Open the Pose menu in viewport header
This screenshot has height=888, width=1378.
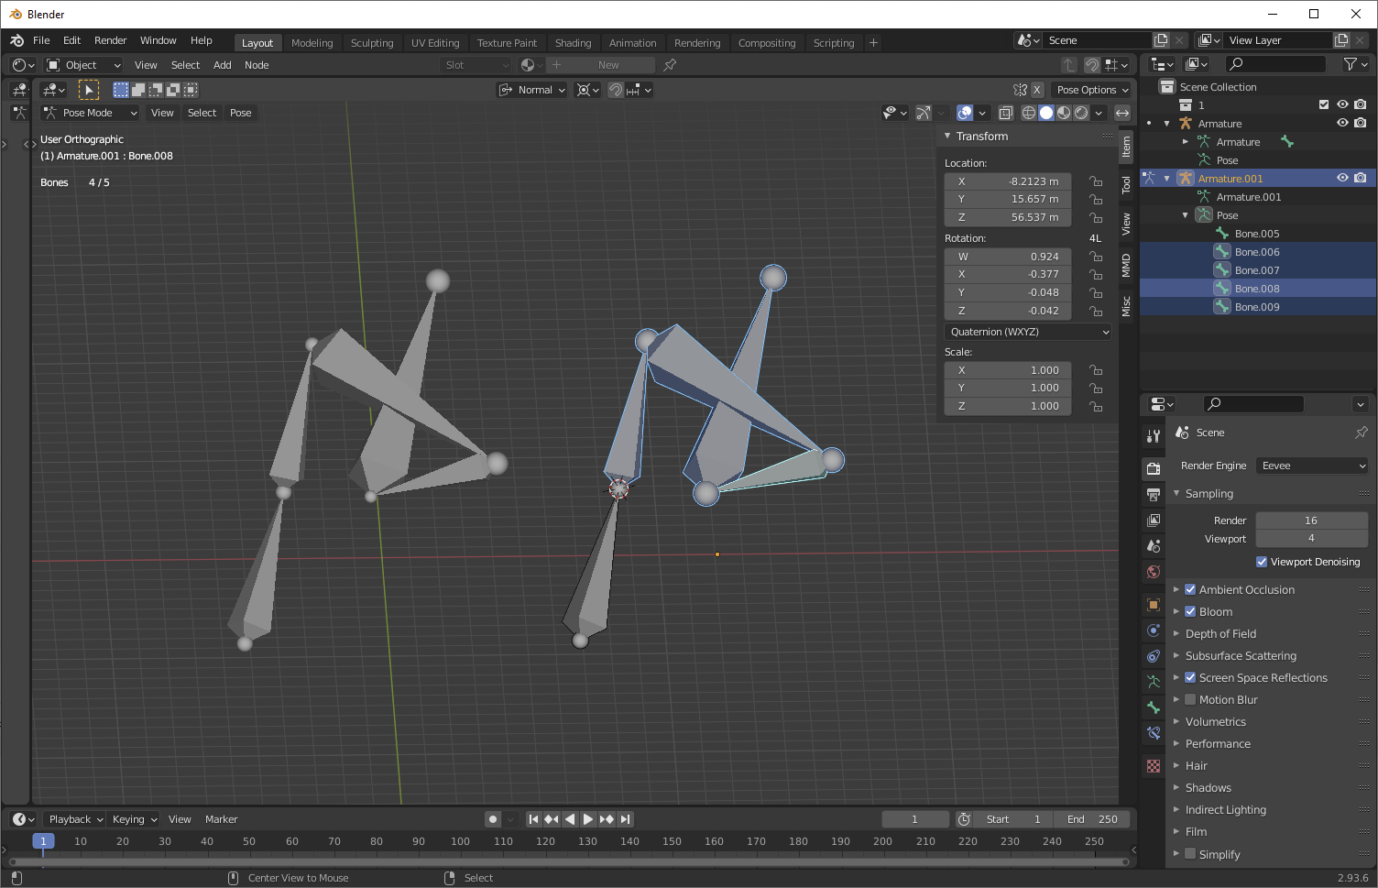click(x=240, y=113)
